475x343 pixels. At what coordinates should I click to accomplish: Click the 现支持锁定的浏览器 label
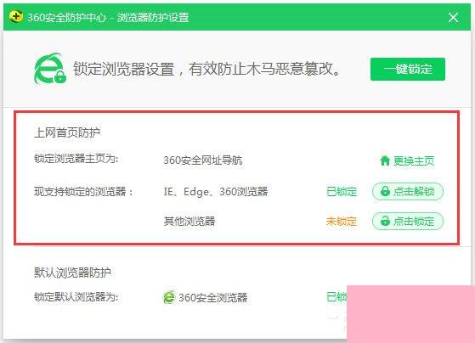coord(83,191)
